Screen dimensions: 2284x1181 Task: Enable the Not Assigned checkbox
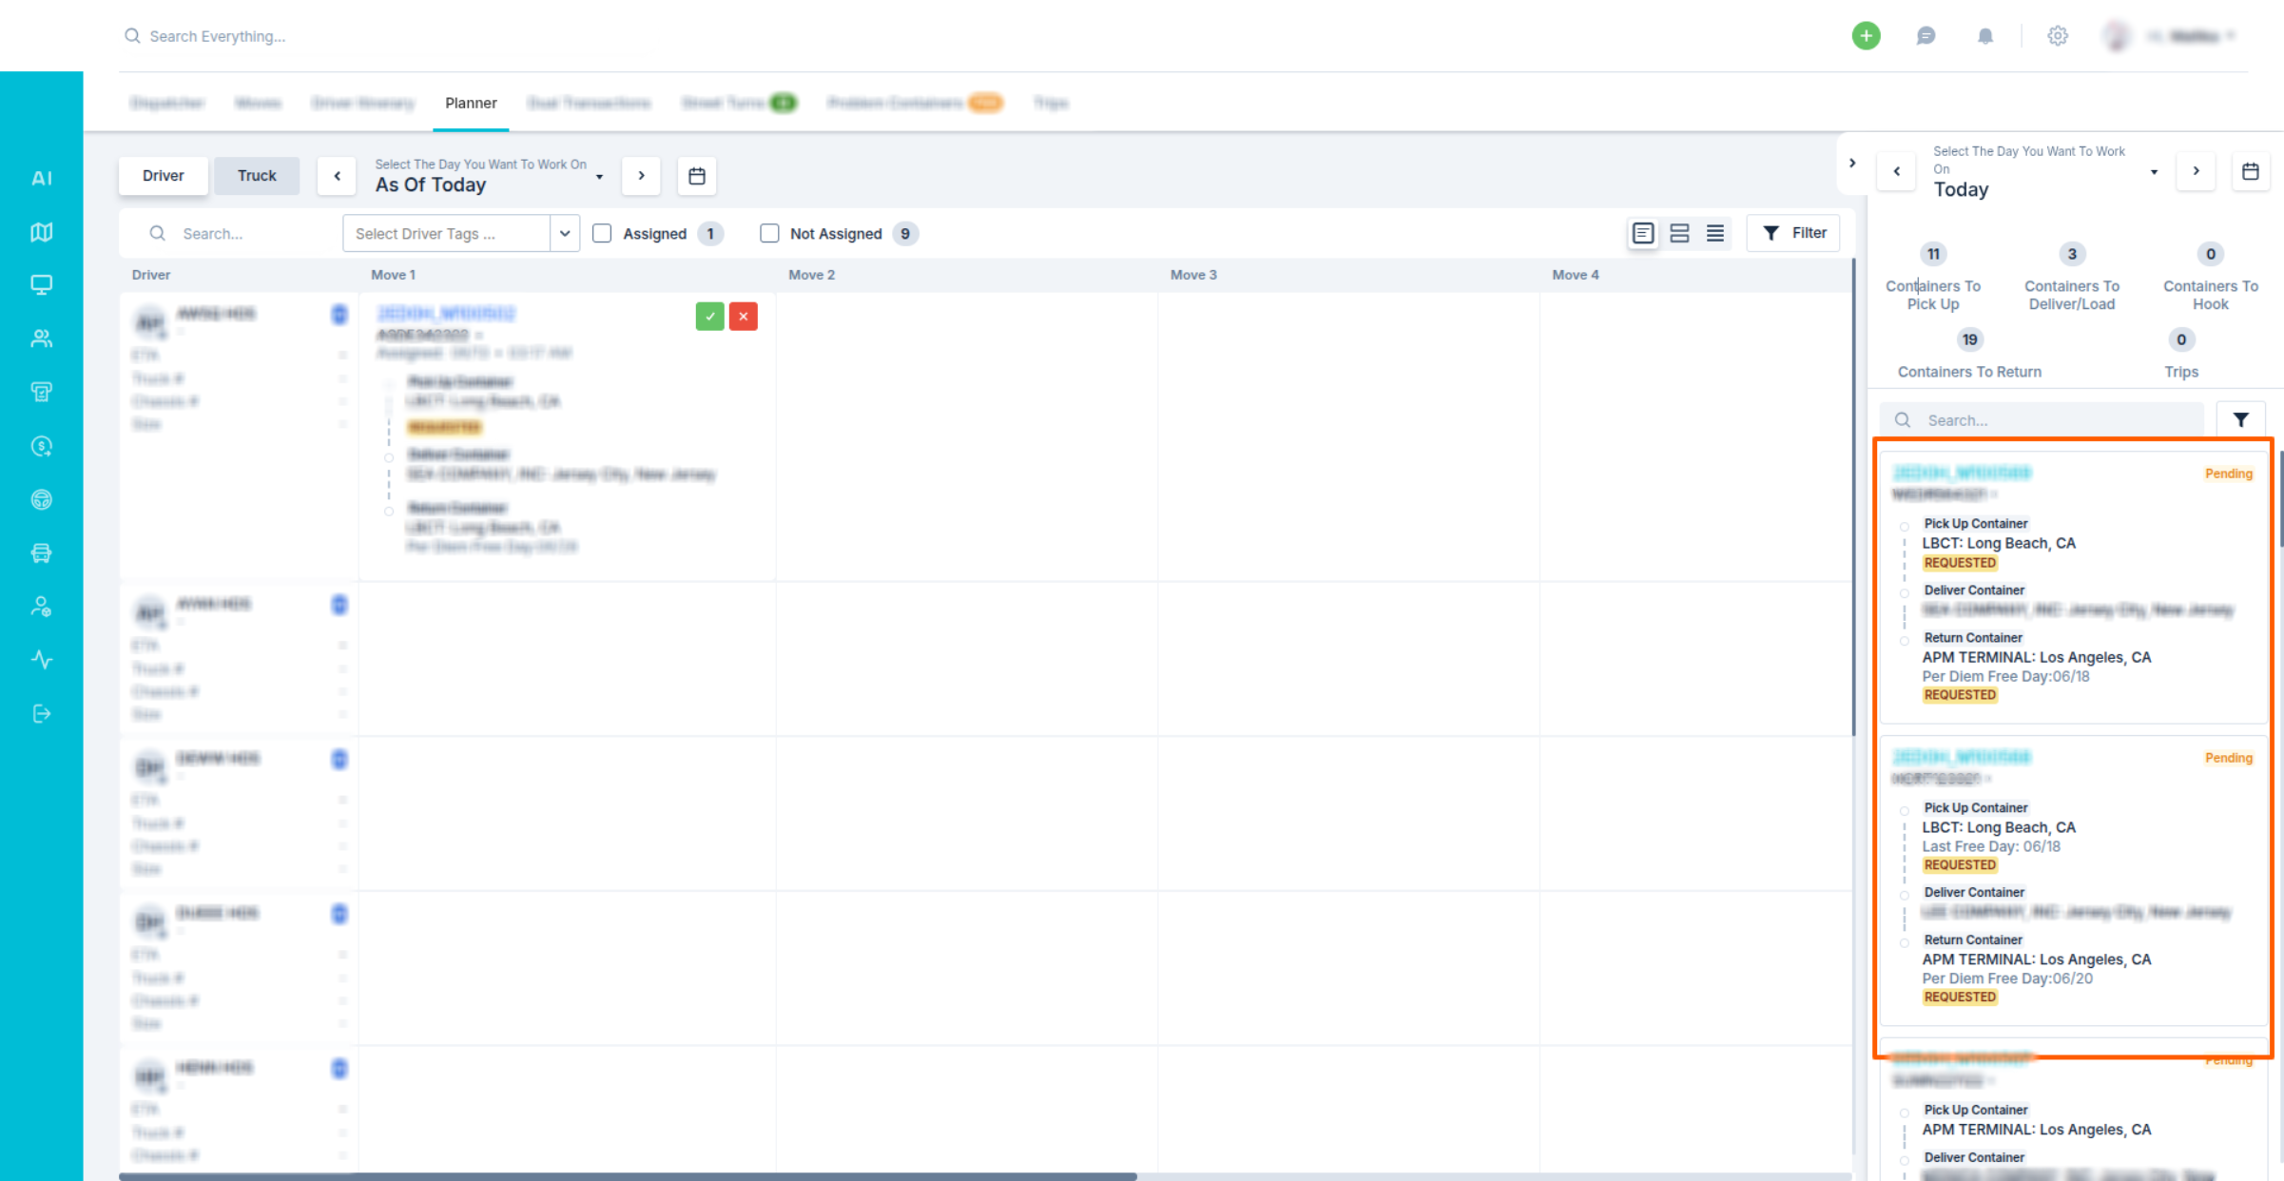769,234
